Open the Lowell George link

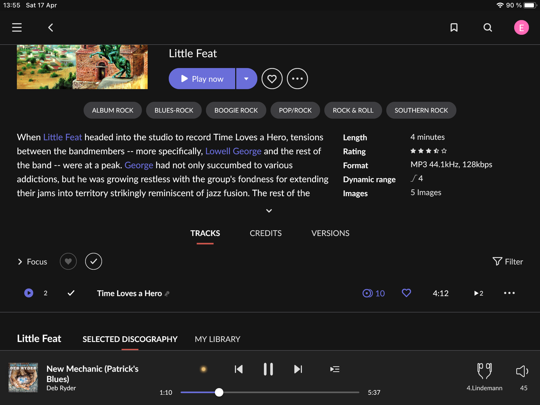click(233, 151)
